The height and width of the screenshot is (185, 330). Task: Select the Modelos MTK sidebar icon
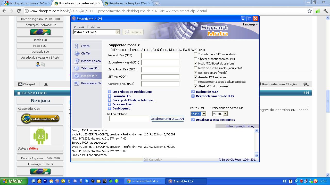77,76
